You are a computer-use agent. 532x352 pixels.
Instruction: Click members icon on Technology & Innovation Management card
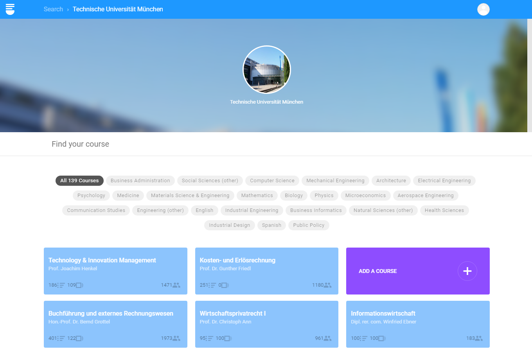click(x=176, y=285)
